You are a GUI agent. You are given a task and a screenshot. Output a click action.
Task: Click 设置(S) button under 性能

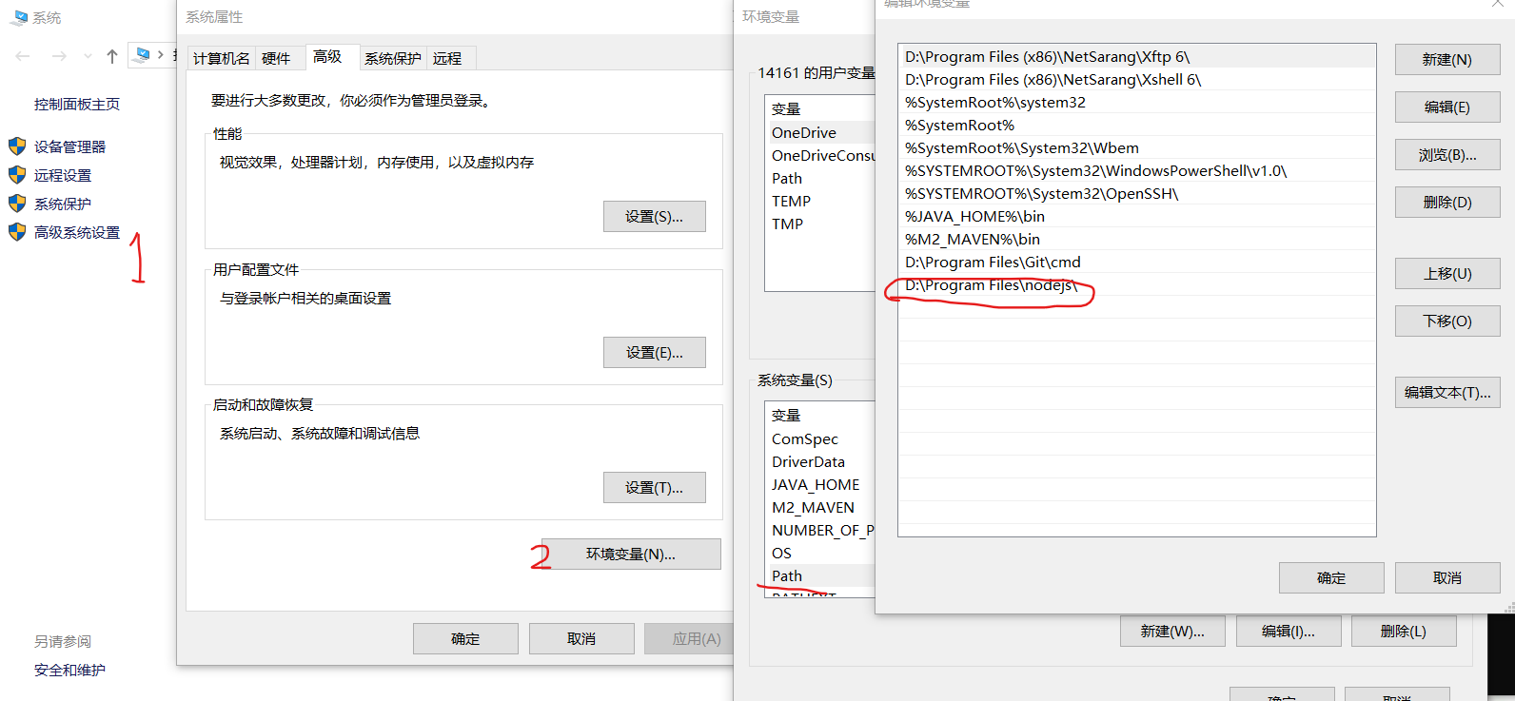pyautogui.click(x=655, y=216)
